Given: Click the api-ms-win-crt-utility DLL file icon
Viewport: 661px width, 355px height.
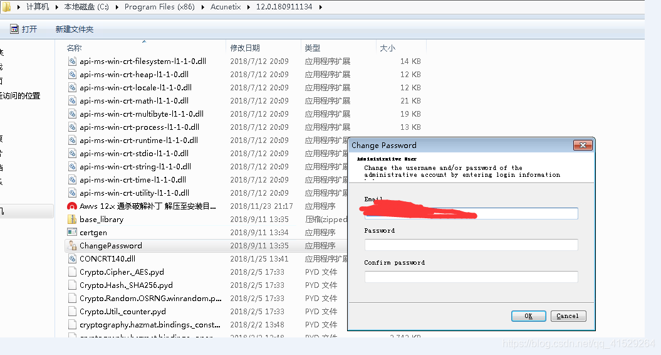Looking at the screenshot, I should (72, 193).
